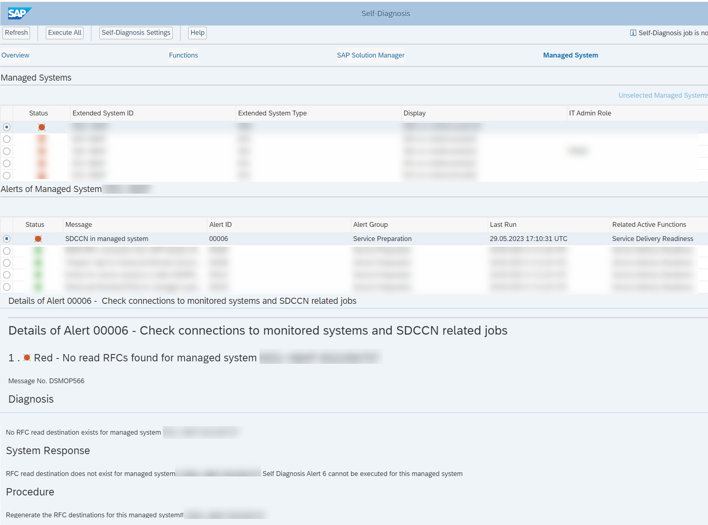Click 'Message No. DSMOP566' text
The image size is (708, 525).
point(46,381)
